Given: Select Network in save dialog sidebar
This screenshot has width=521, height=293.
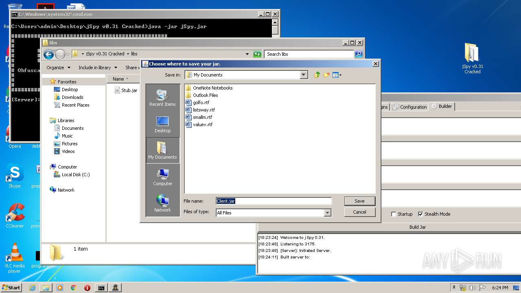Looking at the screenshot, I should [162, 203].
